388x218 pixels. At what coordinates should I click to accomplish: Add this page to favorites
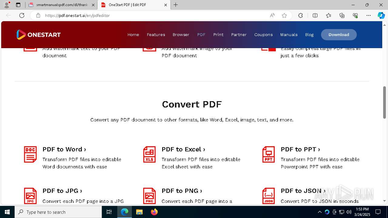click(x=284, y=15)
